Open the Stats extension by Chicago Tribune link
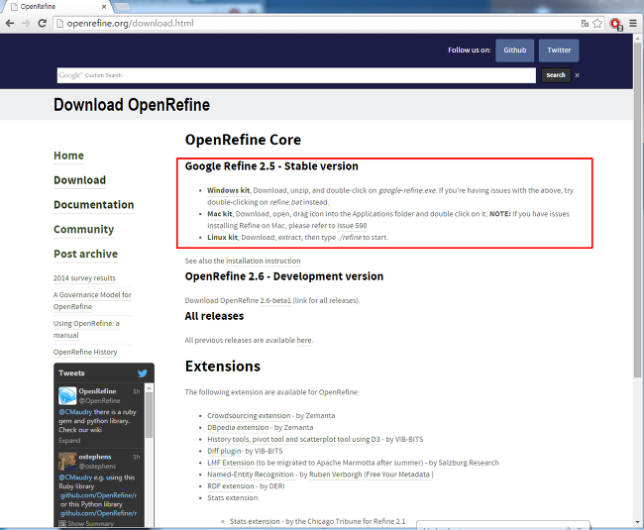Image resolution: width=644 pixels, height=530 pixels. click(x=255, y=521)
